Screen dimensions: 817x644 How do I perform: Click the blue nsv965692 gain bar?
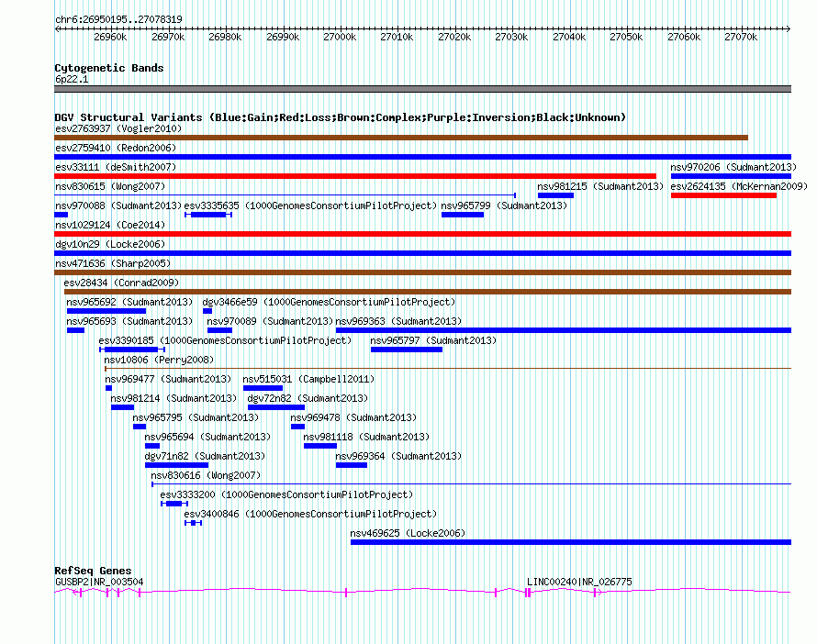[106, 311]
